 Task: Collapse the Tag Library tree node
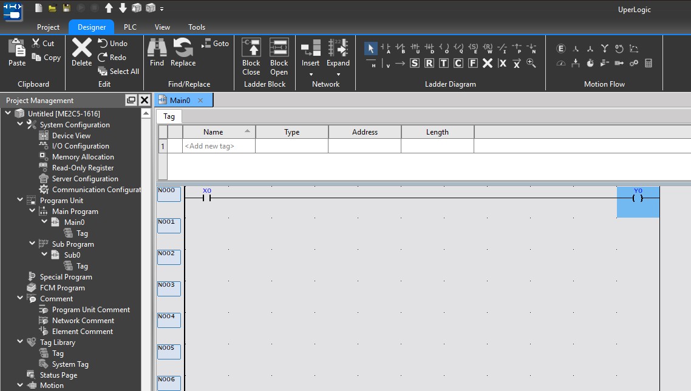[x=20, y=342]
